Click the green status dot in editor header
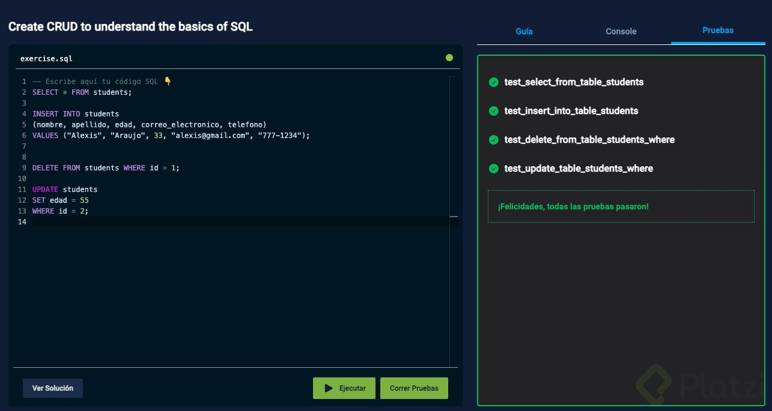The height and width of the screenshot is (411, 772). (449, 58)
